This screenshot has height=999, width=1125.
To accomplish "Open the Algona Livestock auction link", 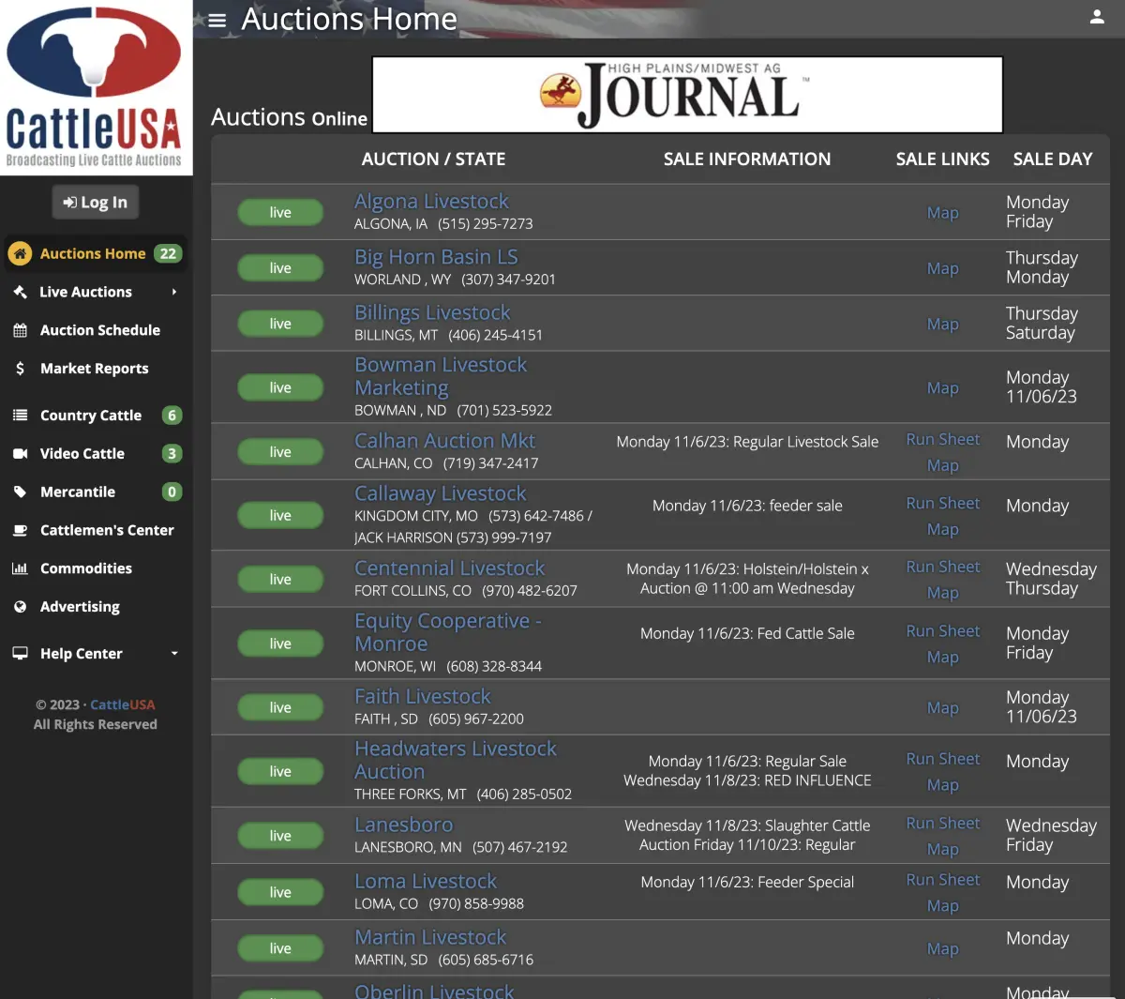I will point(431,201).
